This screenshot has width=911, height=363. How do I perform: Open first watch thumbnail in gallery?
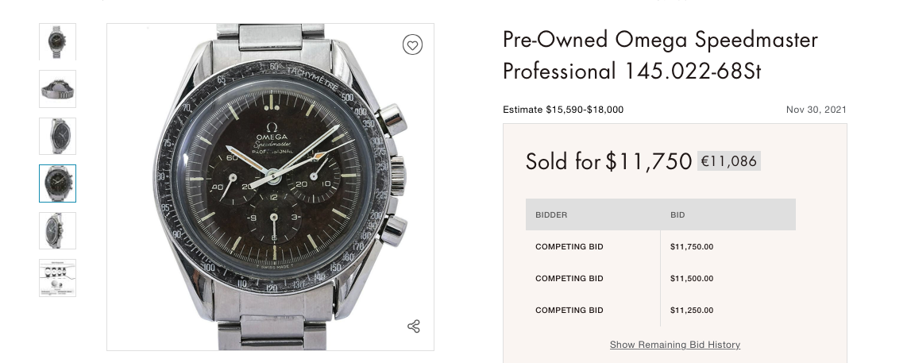click(58, 41)
